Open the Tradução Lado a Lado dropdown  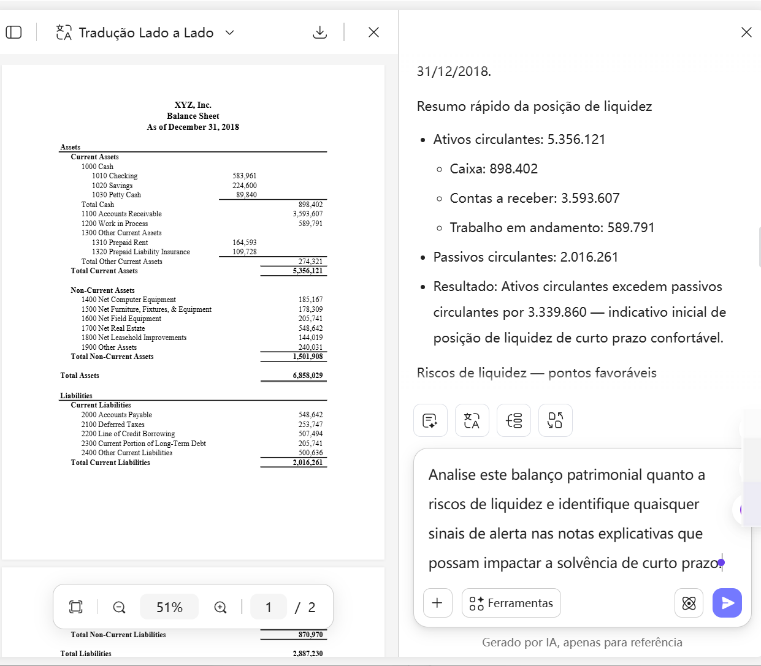pyautogui.click(x=230, y=32)
